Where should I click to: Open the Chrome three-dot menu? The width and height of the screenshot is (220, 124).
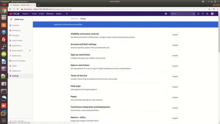point(218,9)
